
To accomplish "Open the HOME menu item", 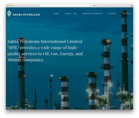I will [x=56, y=14].
